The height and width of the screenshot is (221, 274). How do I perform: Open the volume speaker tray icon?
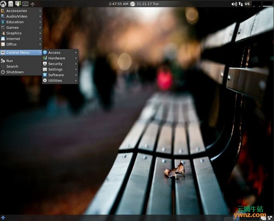234,4
